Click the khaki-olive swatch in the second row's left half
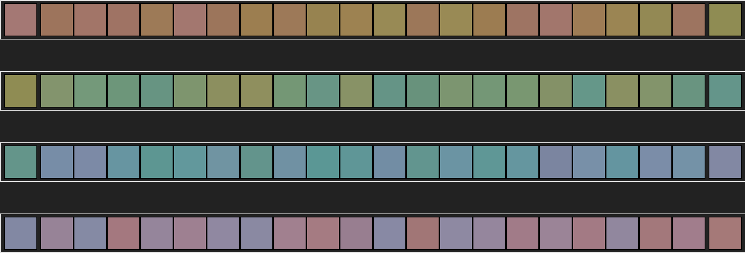The height and width of the screenshot is (253, 745). click(257, 91)
